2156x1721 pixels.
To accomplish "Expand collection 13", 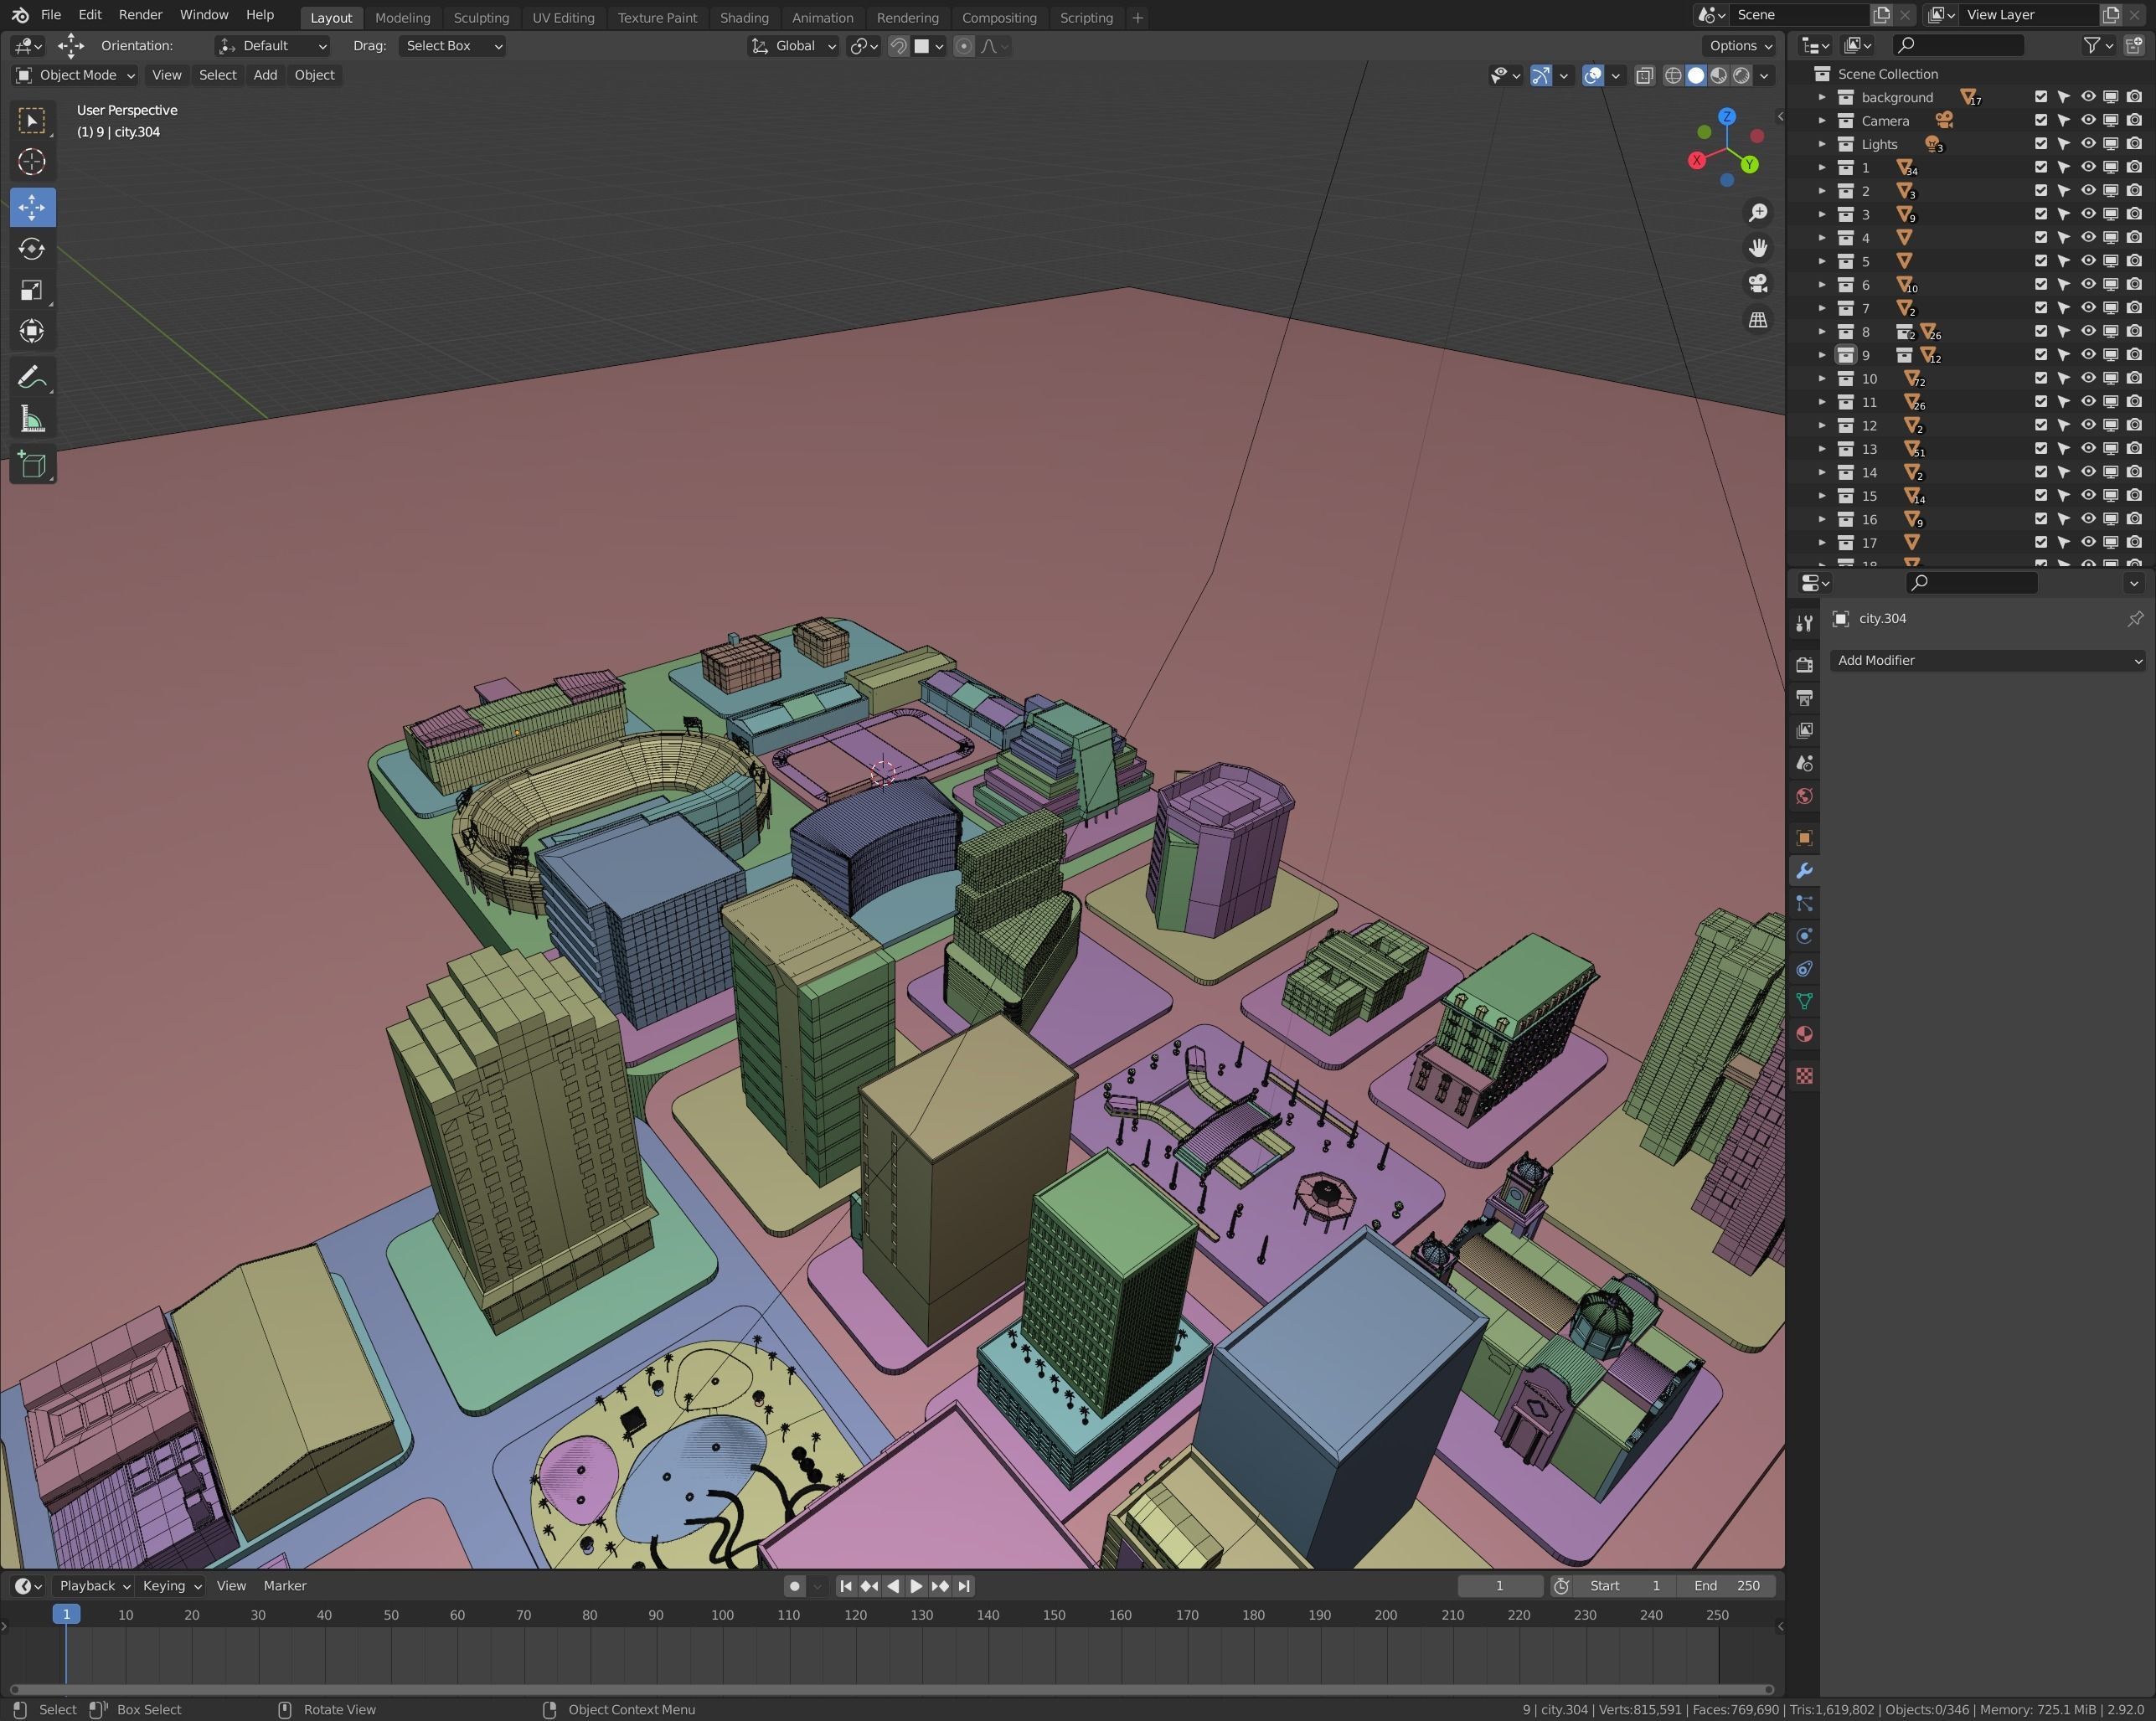I will click(x=1822, y=449).
